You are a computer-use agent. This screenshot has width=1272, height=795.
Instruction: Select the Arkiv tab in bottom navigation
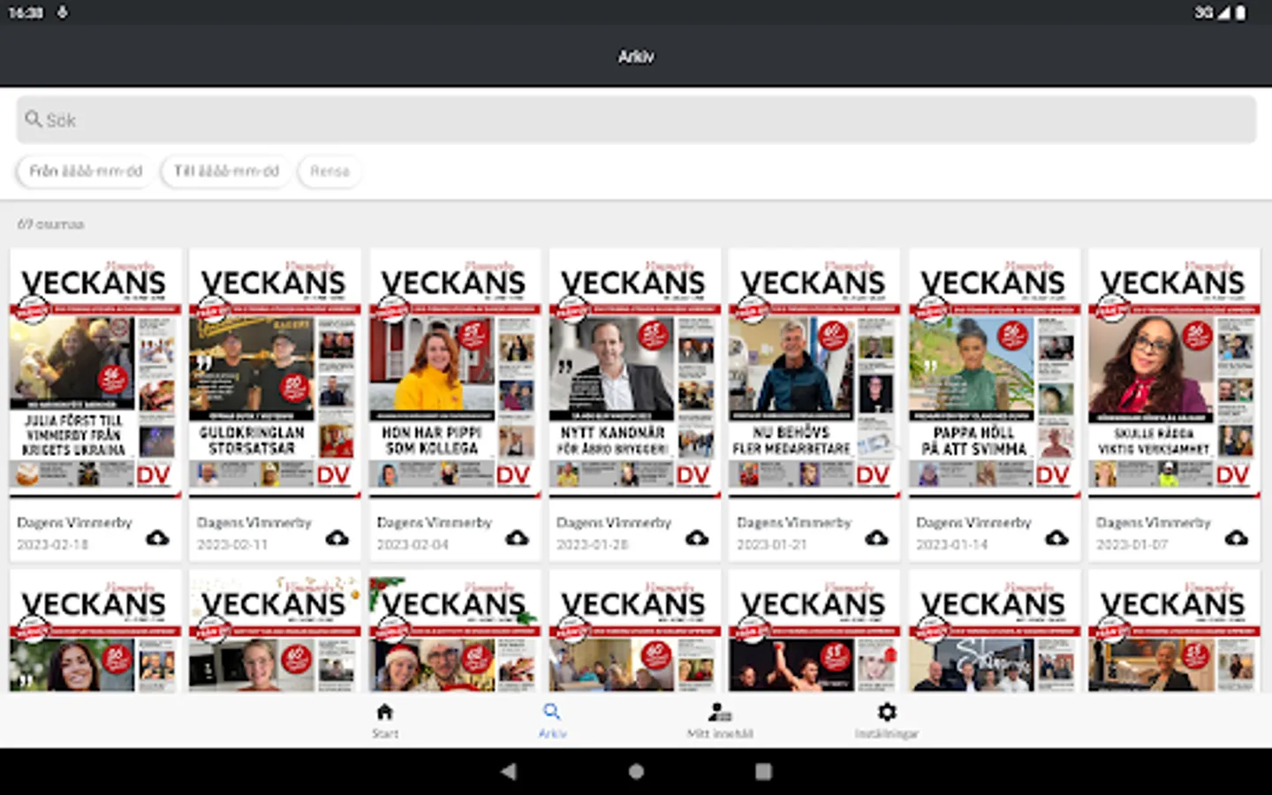point(552,721)
